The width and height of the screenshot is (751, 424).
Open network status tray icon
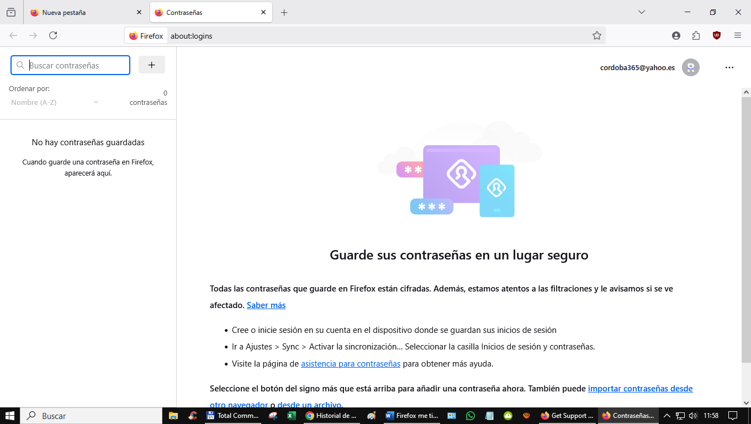[x=680, y=416]
